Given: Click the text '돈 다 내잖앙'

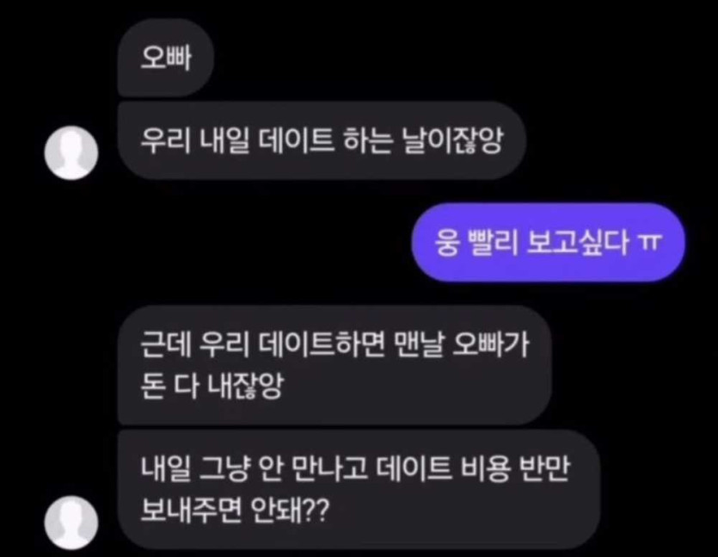Looking at the screenshot, I should (212, 386).
